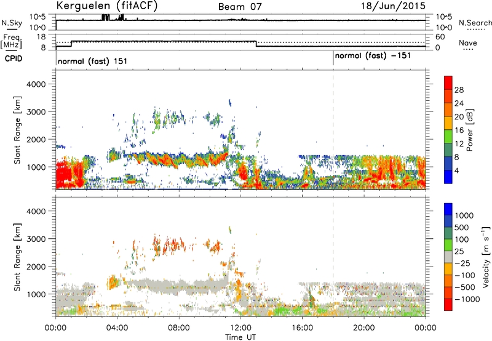Click the '500' label on Velocity colorbar

click(462, 227)
